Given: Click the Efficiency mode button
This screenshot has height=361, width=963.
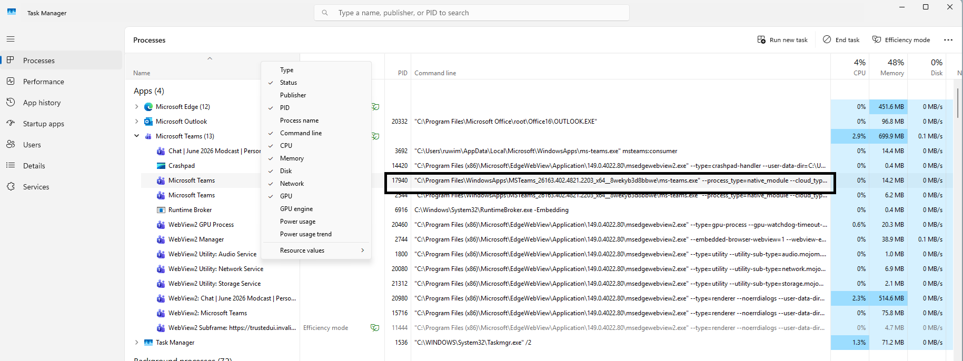Looking at the screenshot, I should pos(901,40).
